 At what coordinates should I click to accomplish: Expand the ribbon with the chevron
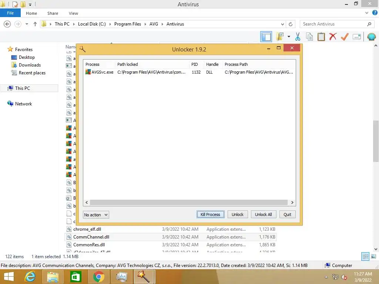point(367,13)
